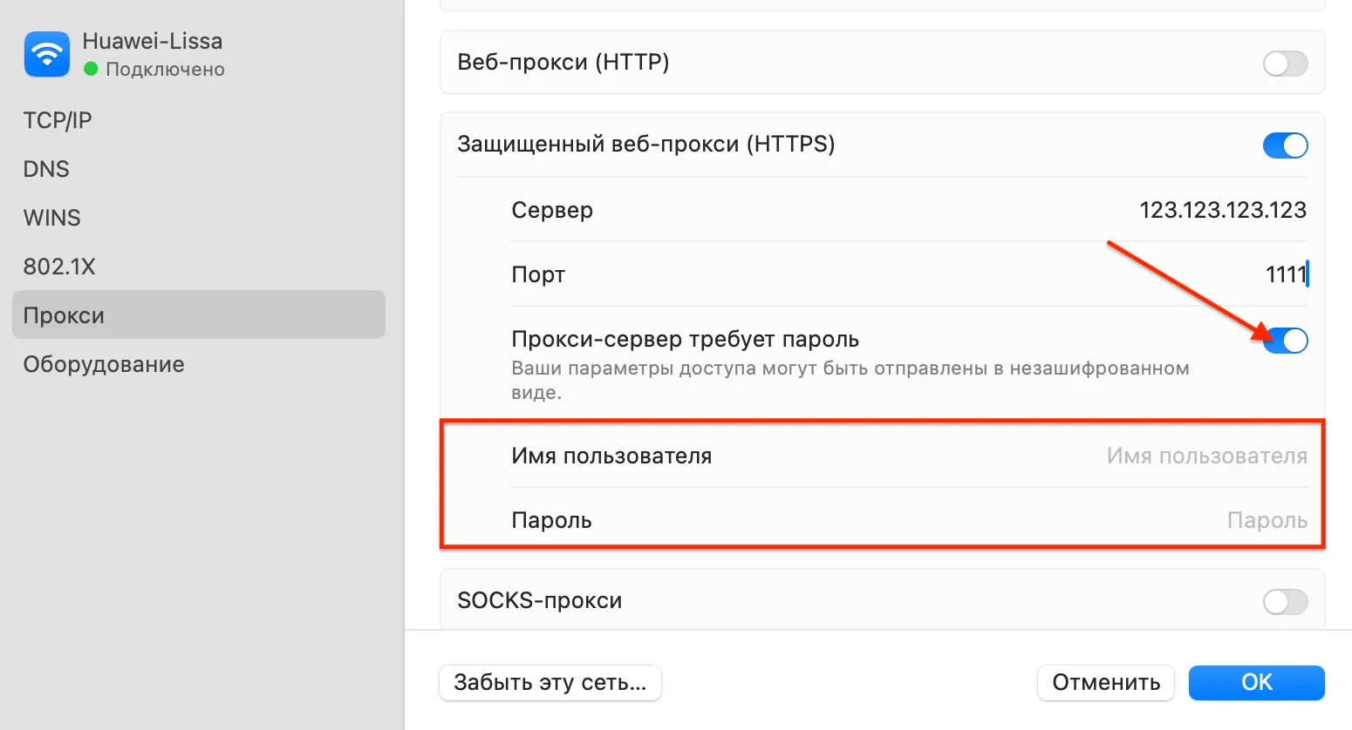Switch to the DNS section
Viewport: 1352px width, 730px height.
46,169
